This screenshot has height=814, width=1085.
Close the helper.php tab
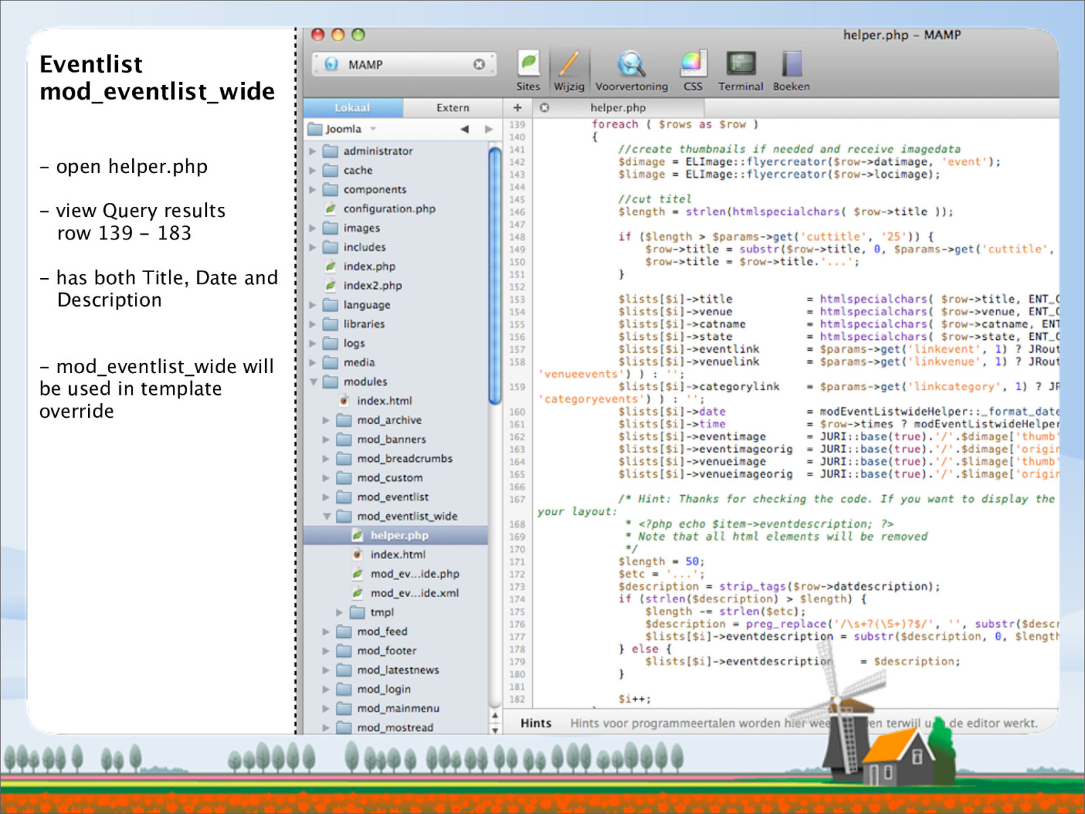(544, 107)
